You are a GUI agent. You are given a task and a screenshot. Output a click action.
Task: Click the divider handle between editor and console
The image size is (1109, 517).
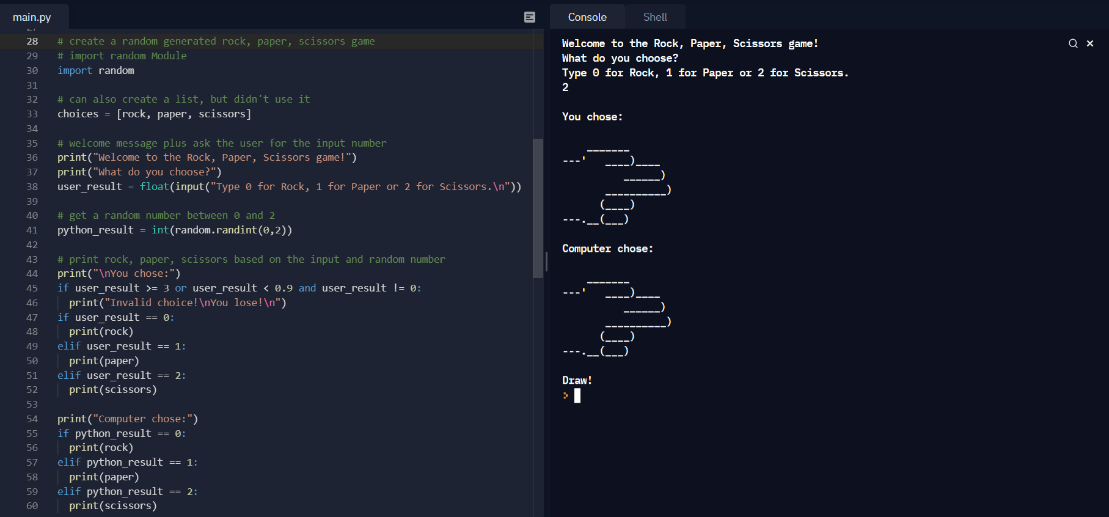point(546,262)
